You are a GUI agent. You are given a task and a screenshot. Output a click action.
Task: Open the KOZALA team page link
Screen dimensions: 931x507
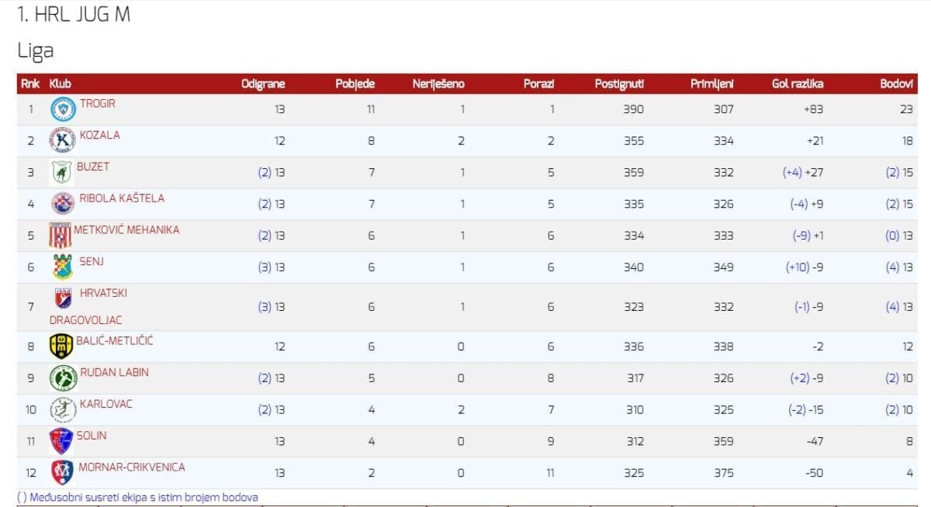coord(100,136)
